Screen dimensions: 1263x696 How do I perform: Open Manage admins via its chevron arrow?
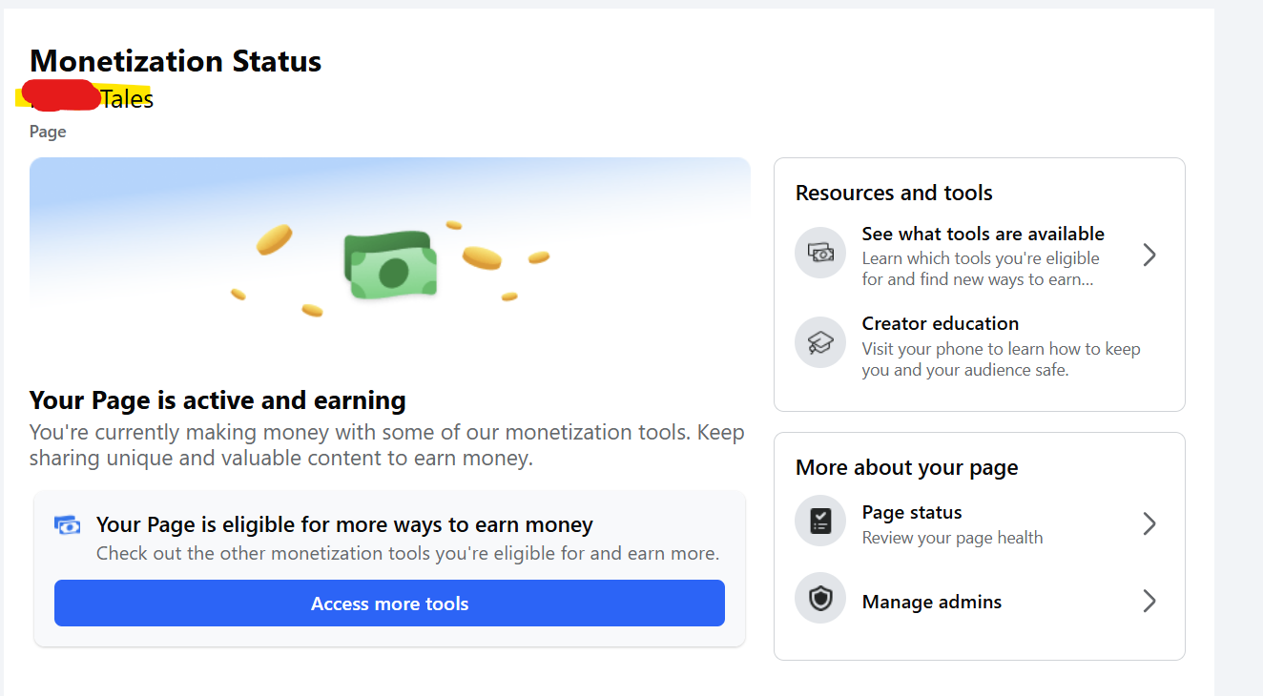tap(1149, 601)
